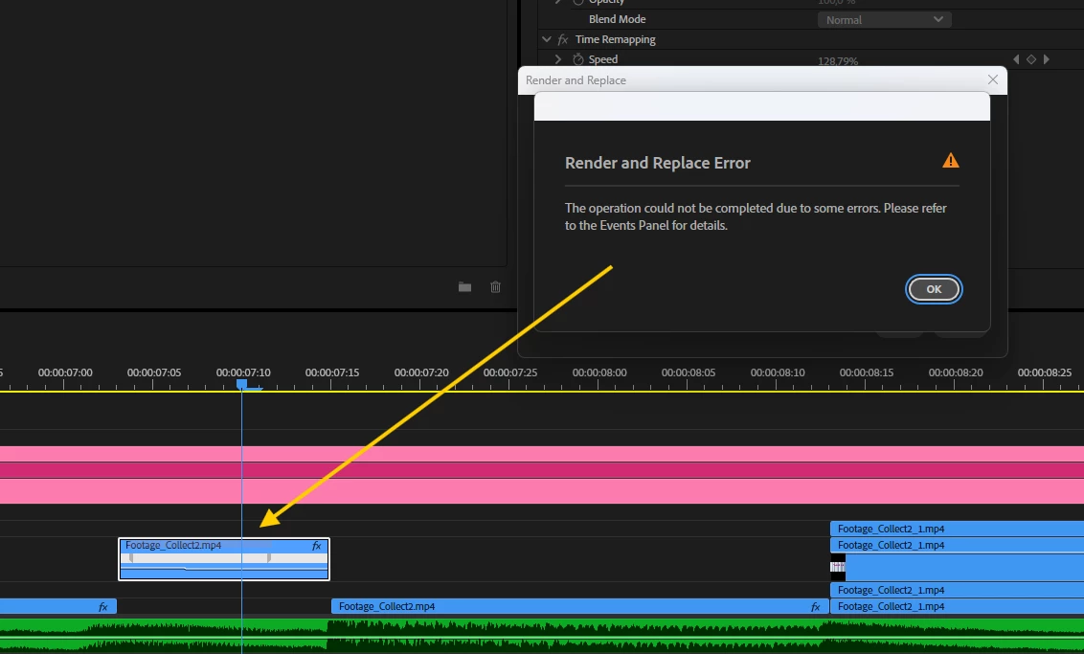Click the fx badge at the end of the long Footage_Collect2.mp4 clip
The height and width of the screenshot is (654, 1084).
coord(816,606)
